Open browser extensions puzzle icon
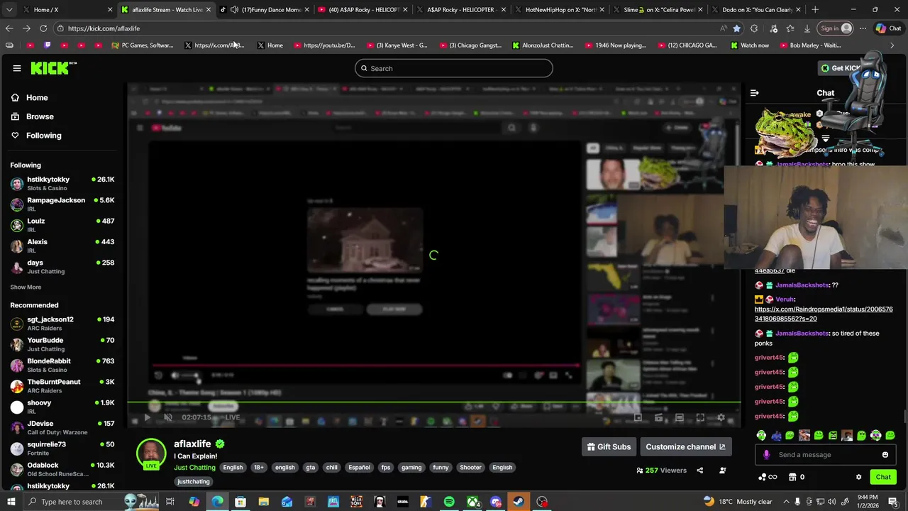Image resolution: width=908 pixels, height=511 pixels. pyautogui.click(x=753, y=28)
